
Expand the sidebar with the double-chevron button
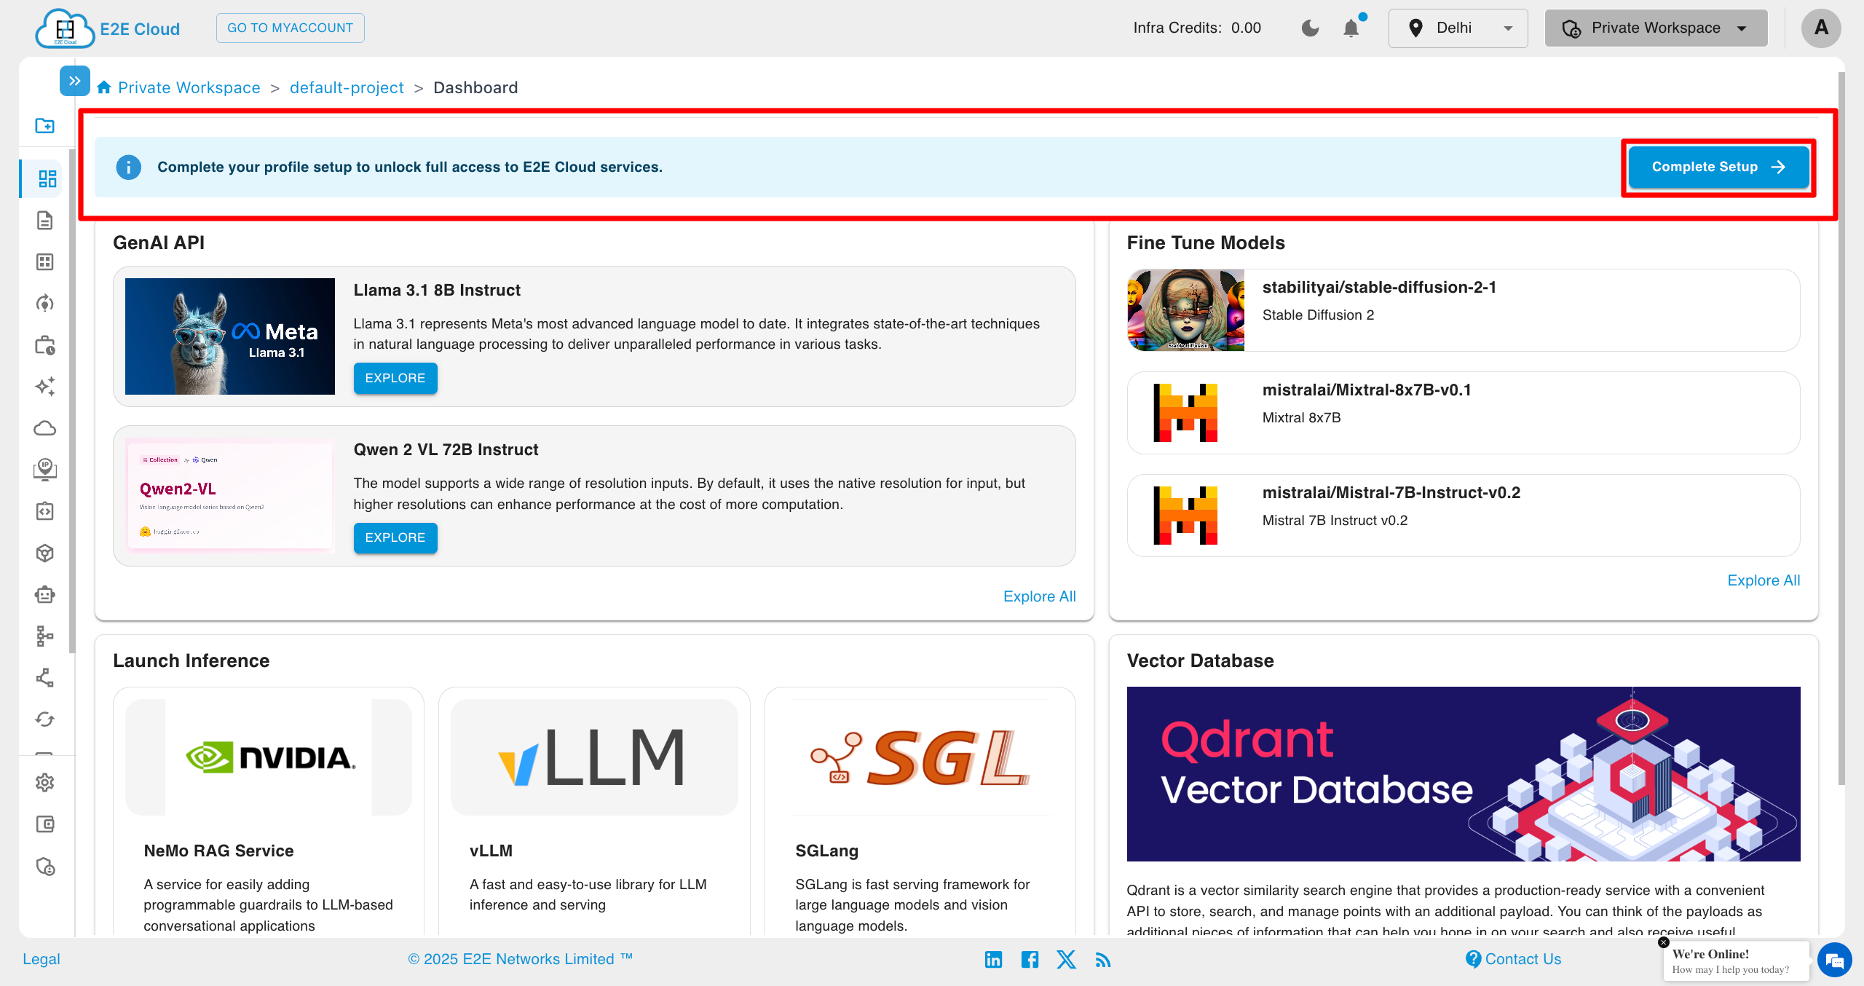[75, 81]
